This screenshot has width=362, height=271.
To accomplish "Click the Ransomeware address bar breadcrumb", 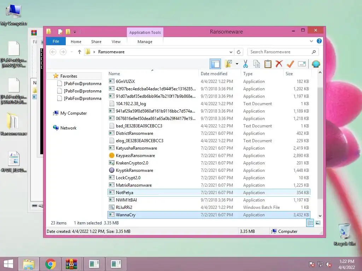I will (111, 52).
